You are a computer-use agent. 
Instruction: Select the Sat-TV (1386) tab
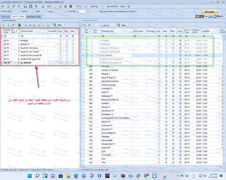pos(18,17)
